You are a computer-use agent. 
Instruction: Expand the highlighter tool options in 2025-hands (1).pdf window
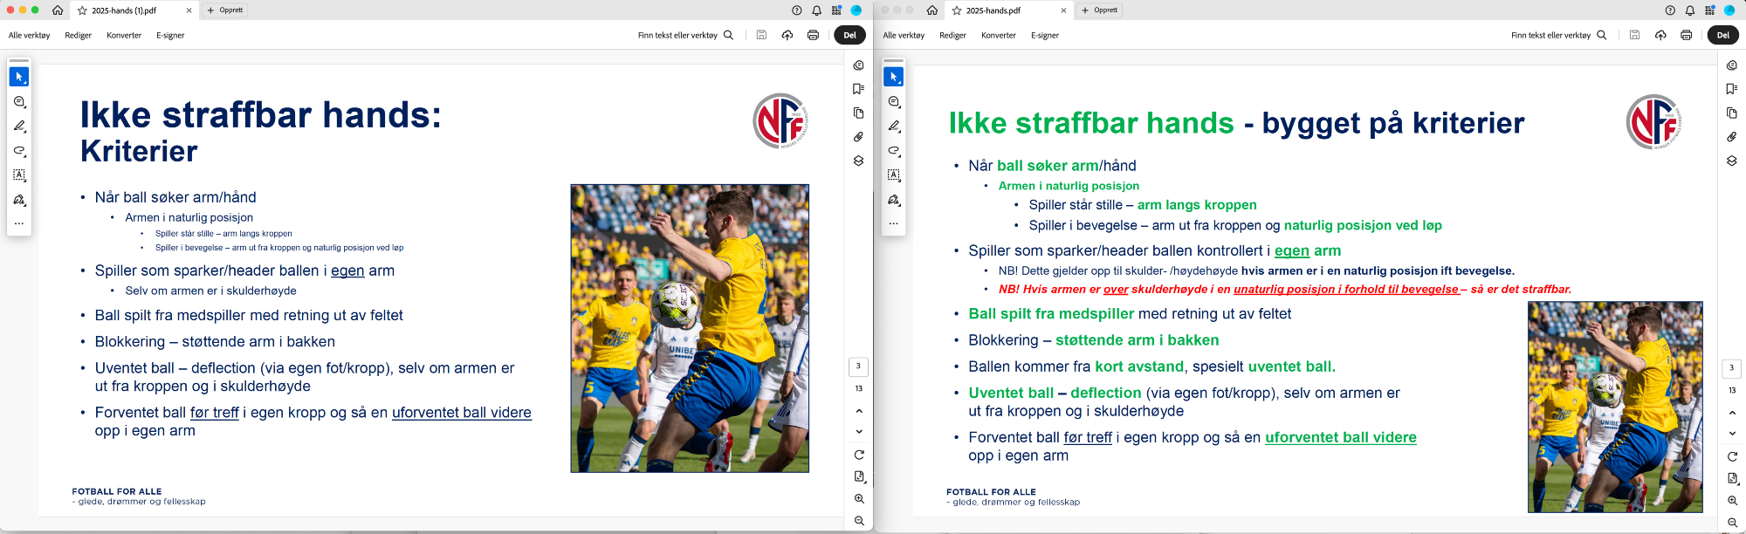point(19,127)
